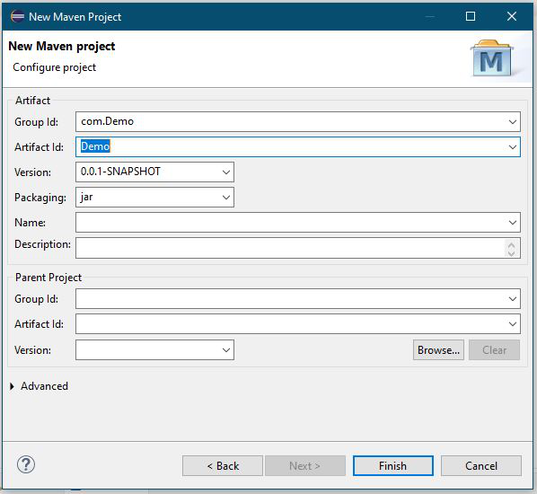Click the Browse... button
Image resolution: width=537 pixels, height=494 pixels.
click(438, 350)
